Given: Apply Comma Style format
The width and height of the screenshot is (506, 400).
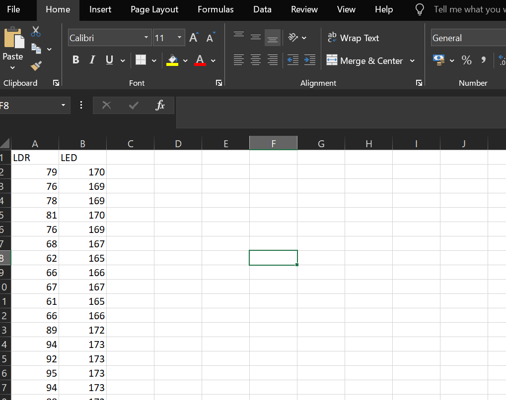Looking at the screenshot, I should 483,60.
